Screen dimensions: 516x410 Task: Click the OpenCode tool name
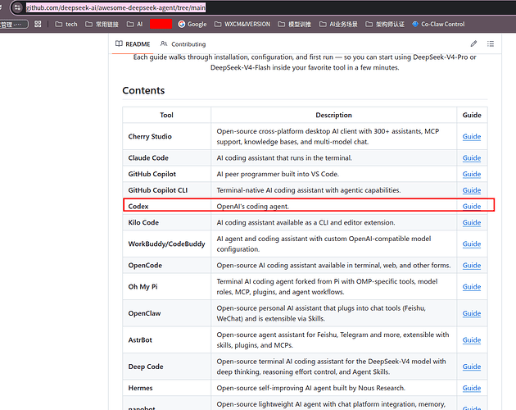coord(145,266)
